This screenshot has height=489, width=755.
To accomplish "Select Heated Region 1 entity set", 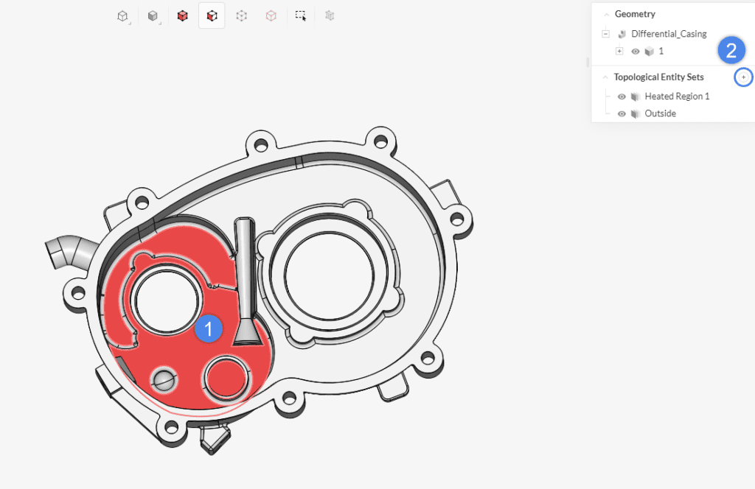I will click(x=677, y=96).
